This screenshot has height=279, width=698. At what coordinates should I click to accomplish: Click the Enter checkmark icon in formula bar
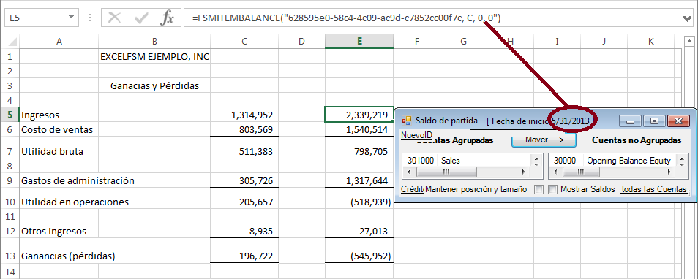(x=141, y=18)
